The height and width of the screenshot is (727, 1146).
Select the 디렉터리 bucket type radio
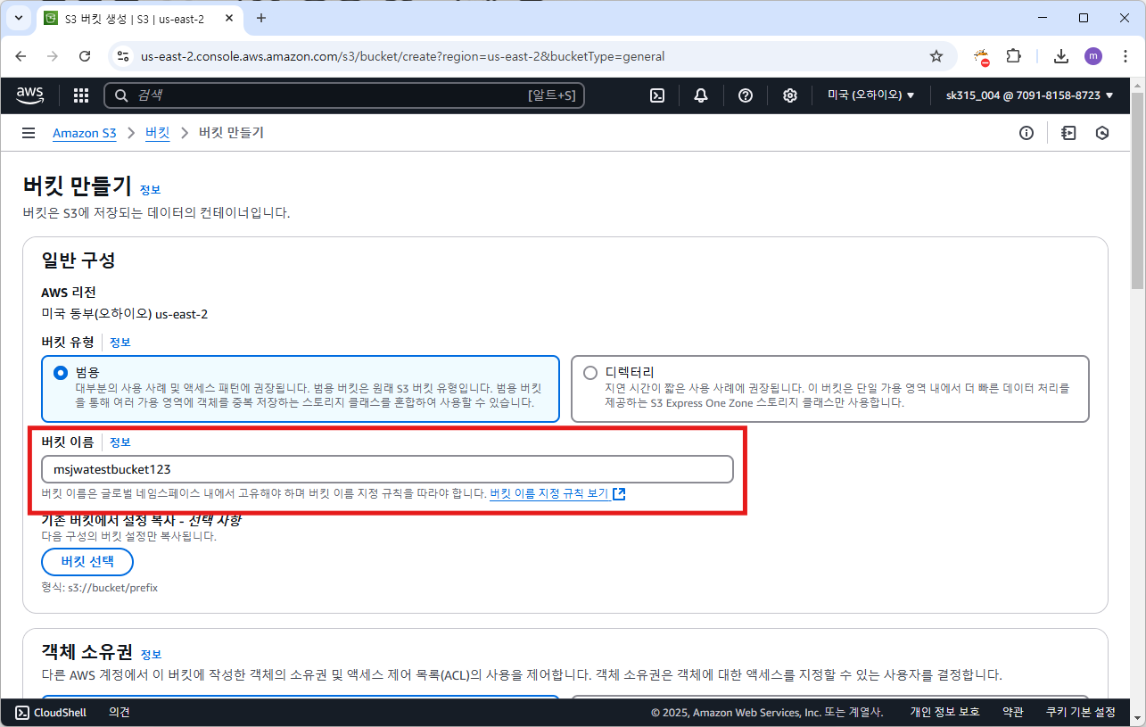589,373
